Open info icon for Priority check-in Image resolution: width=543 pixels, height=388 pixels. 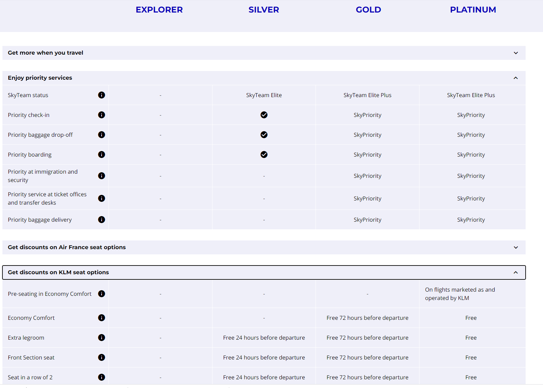click(102, 115)
